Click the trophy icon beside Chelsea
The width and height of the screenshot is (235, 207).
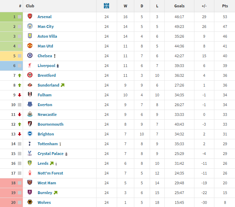pos(55,56)
